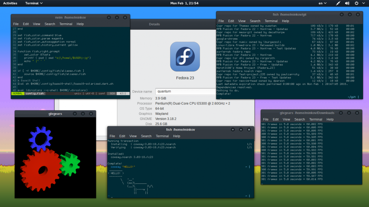Click the 'Version 3.18.2' GNOME value
The width and height of the screenshot is (369, 207).
166,119
